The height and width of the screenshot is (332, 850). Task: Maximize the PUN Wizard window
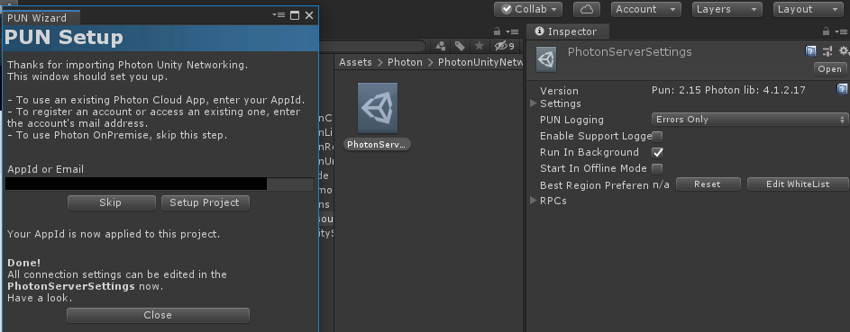tap(295, 15)
